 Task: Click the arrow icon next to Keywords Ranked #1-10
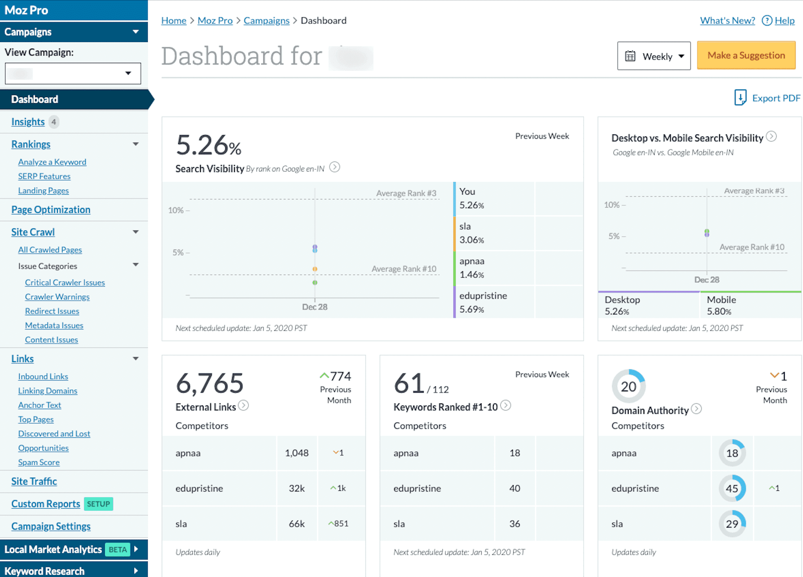coord(506,405)
